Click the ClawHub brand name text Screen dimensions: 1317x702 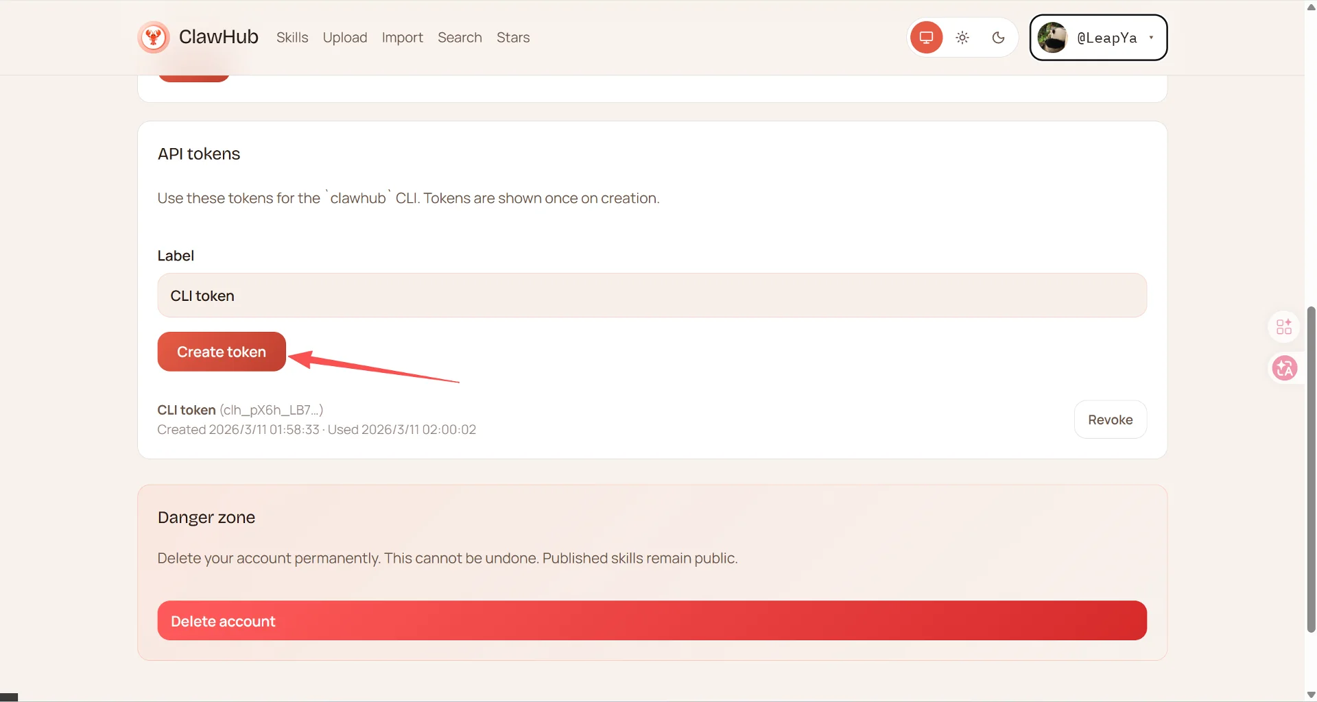[x=218, y=37]
